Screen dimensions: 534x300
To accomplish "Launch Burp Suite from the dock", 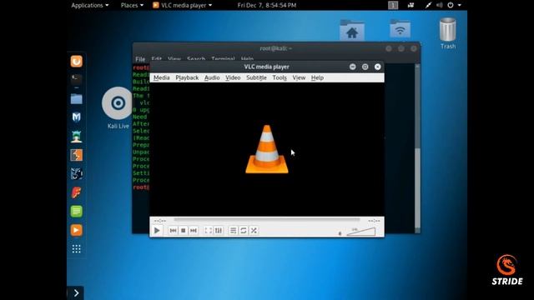I will 76,155.
